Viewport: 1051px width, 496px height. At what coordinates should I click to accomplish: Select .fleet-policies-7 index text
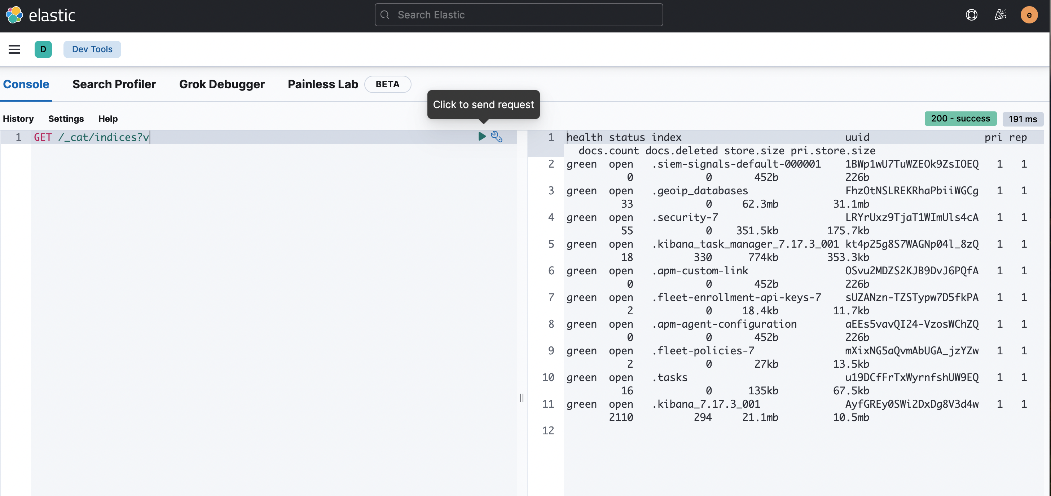pos(703,351)
